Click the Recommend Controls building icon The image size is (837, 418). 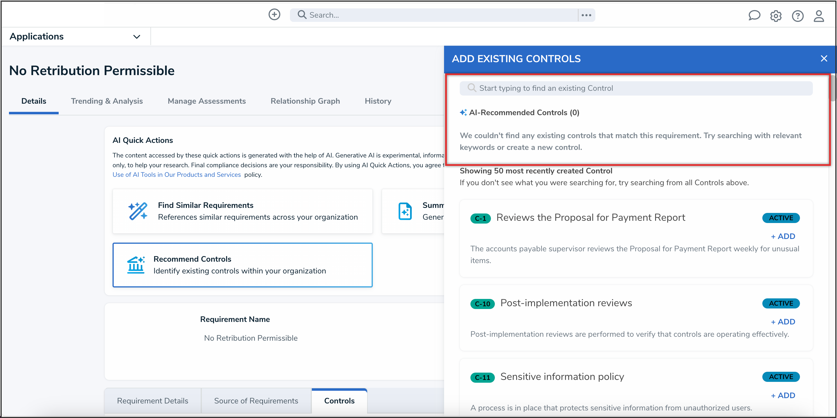click(136, 265)
